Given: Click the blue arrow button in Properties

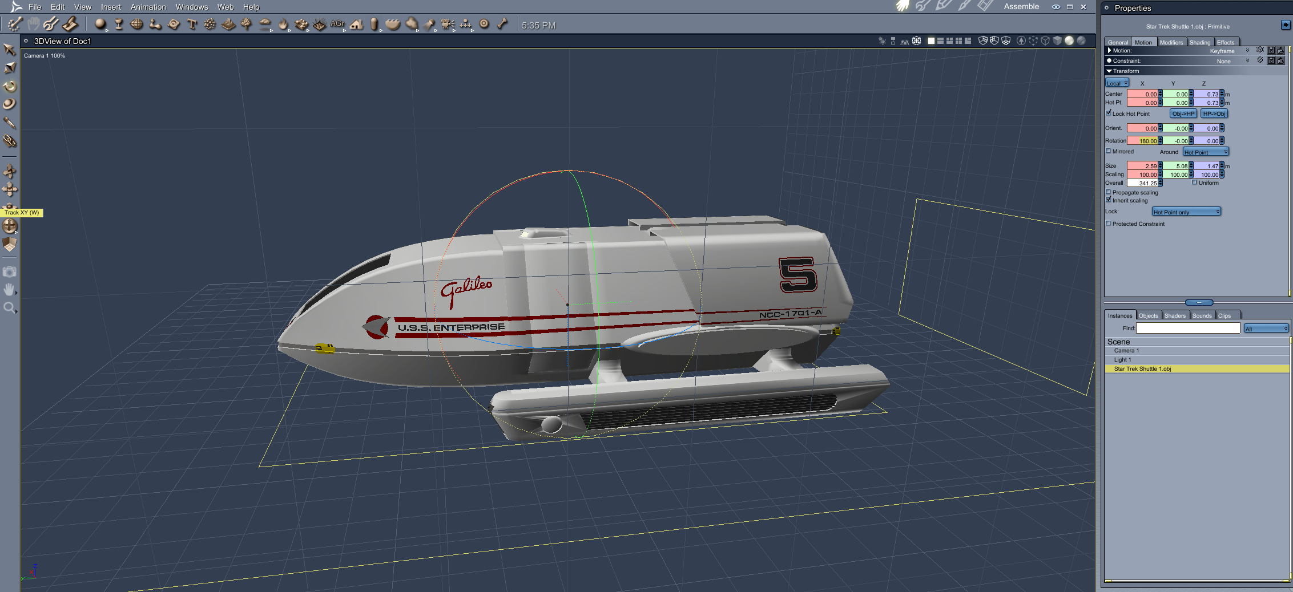Looking at the screenshot, I should pyautogui.click(x=1286, y=25).
